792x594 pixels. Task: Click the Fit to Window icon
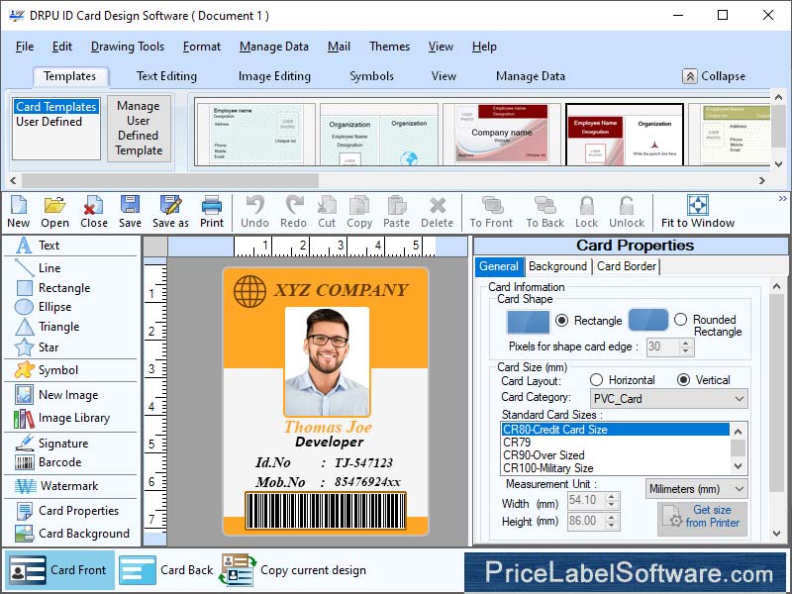point(698,205)
